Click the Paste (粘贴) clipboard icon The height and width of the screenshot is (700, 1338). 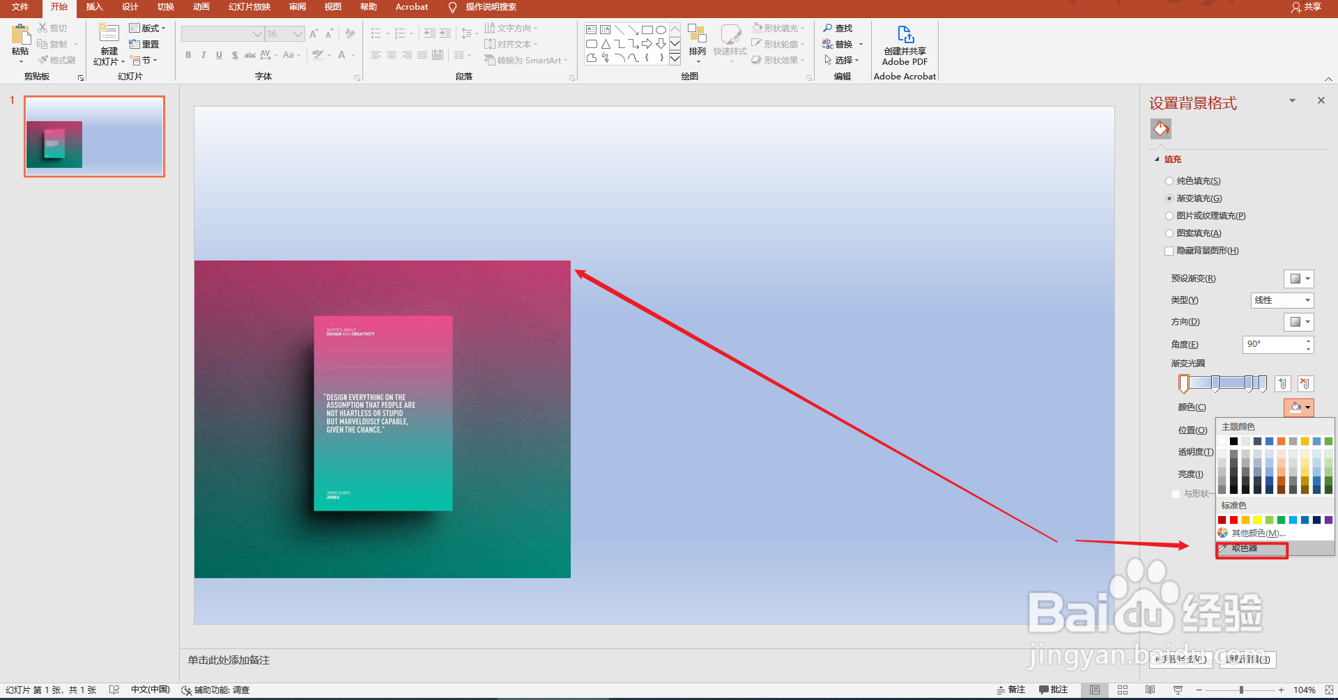click(x=21, y=35)
